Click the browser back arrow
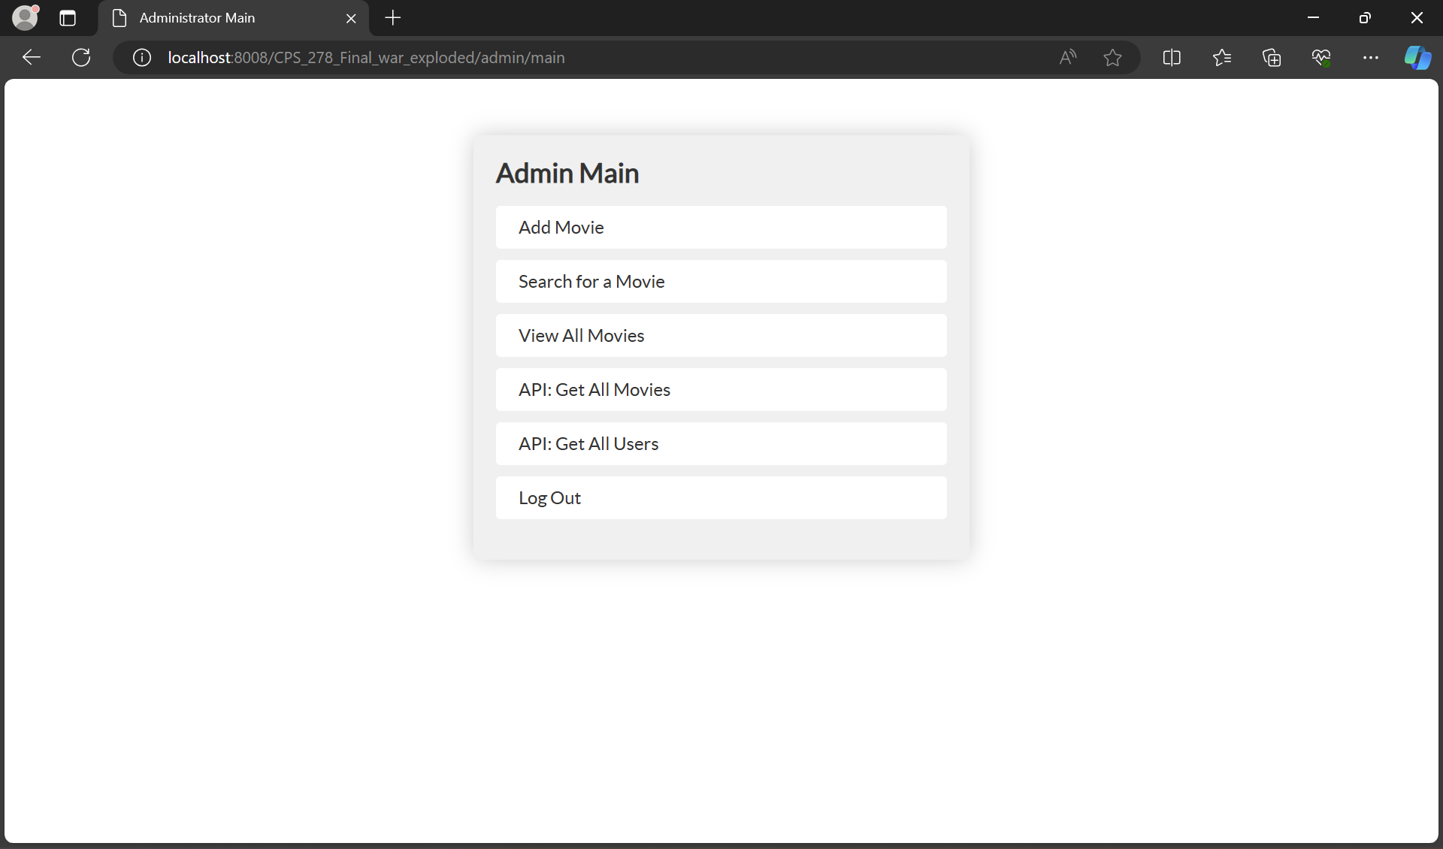Viewport: 1443px width, 849px height. coord(31,58)
